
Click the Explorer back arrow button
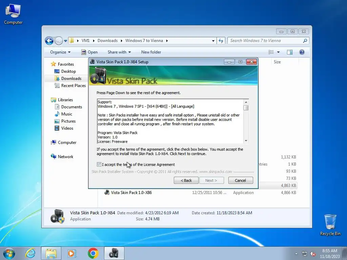pos(49,41)
